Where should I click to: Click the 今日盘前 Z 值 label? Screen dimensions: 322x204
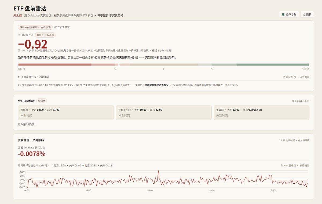click(x=25, y=35)
